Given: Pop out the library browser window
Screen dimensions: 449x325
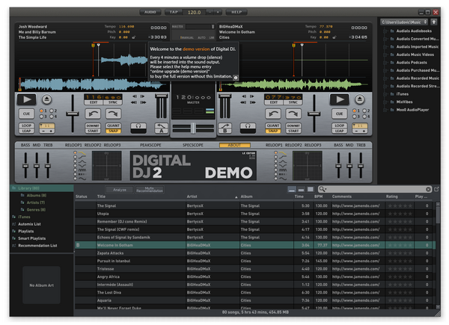Looking at the screenshot, I should 437,189.
